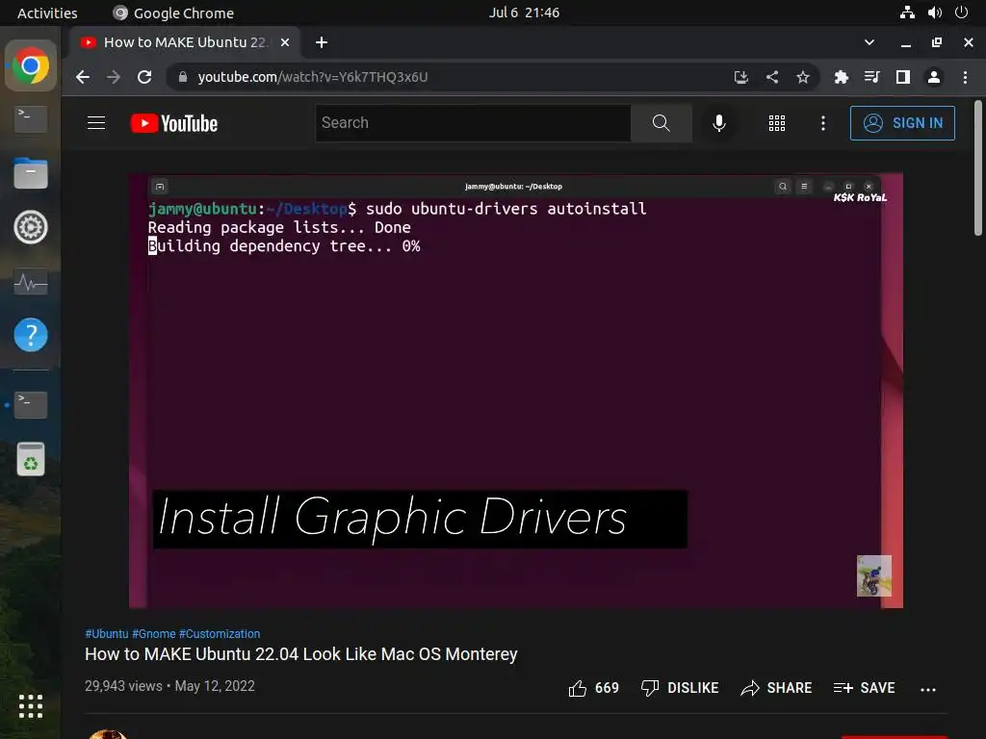
Task: Open the network status icon
Action: [x=907, y=13]
